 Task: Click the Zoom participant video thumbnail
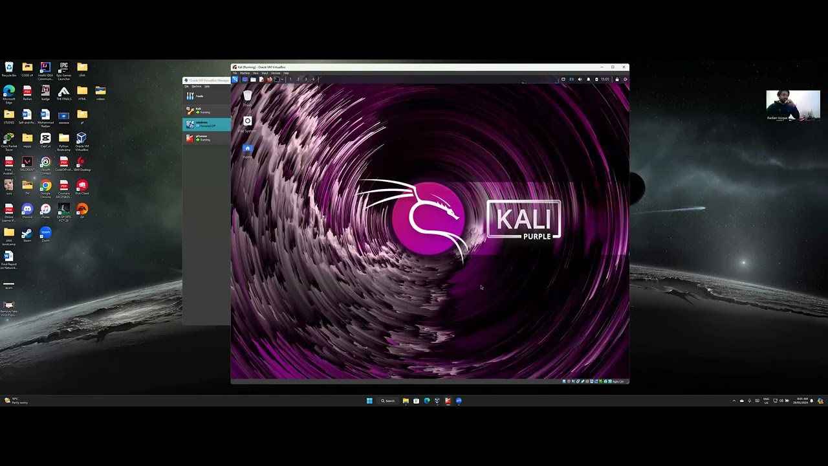click(793, 105)
